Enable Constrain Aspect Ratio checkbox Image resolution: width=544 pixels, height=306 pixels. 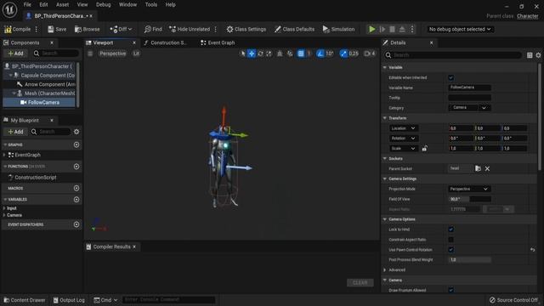click(x=451, y=240)
